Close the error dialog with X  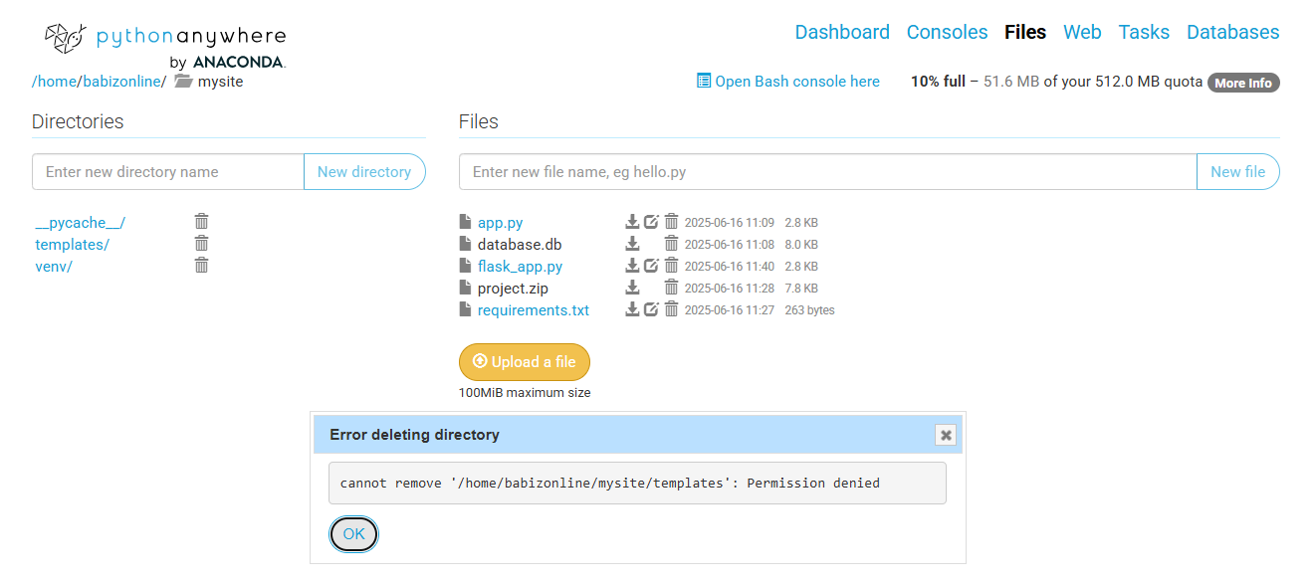946,435
